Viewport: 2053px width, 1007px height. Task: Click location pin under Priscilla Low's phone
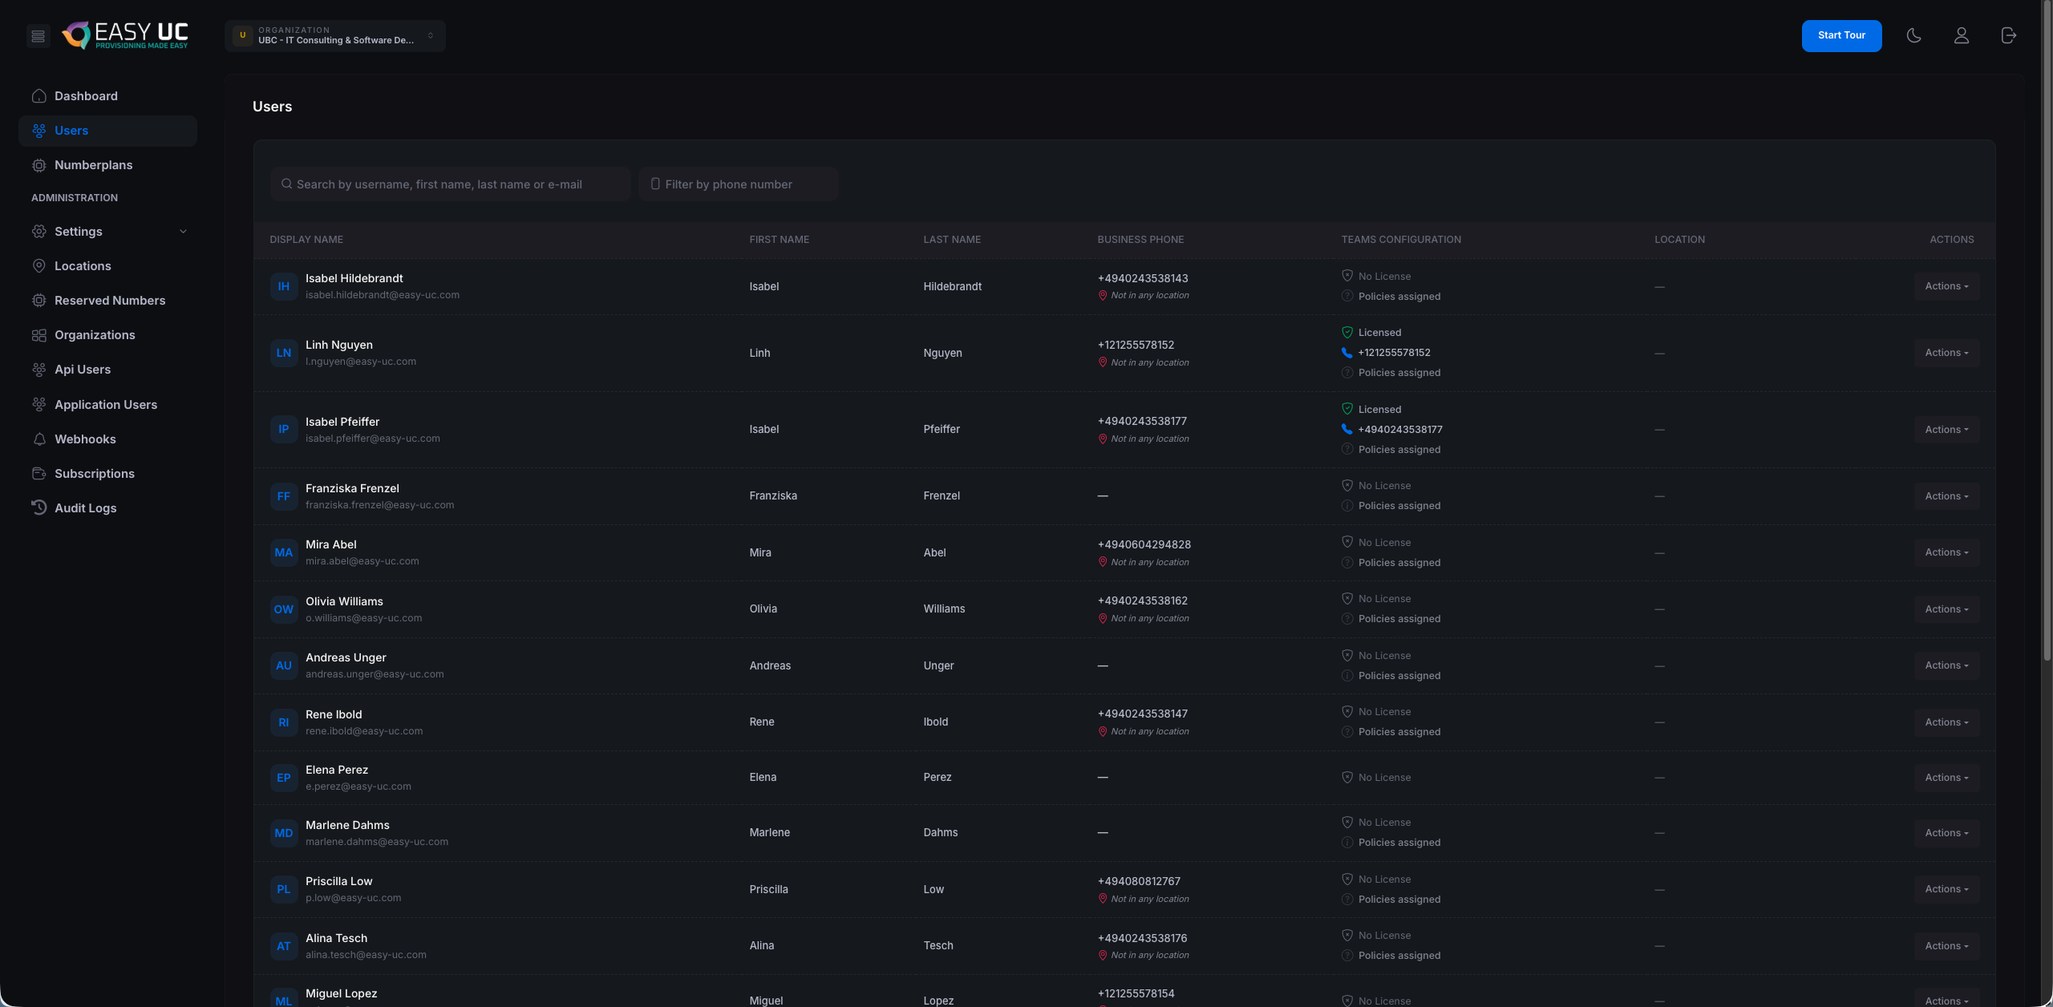click(1103, 899)
